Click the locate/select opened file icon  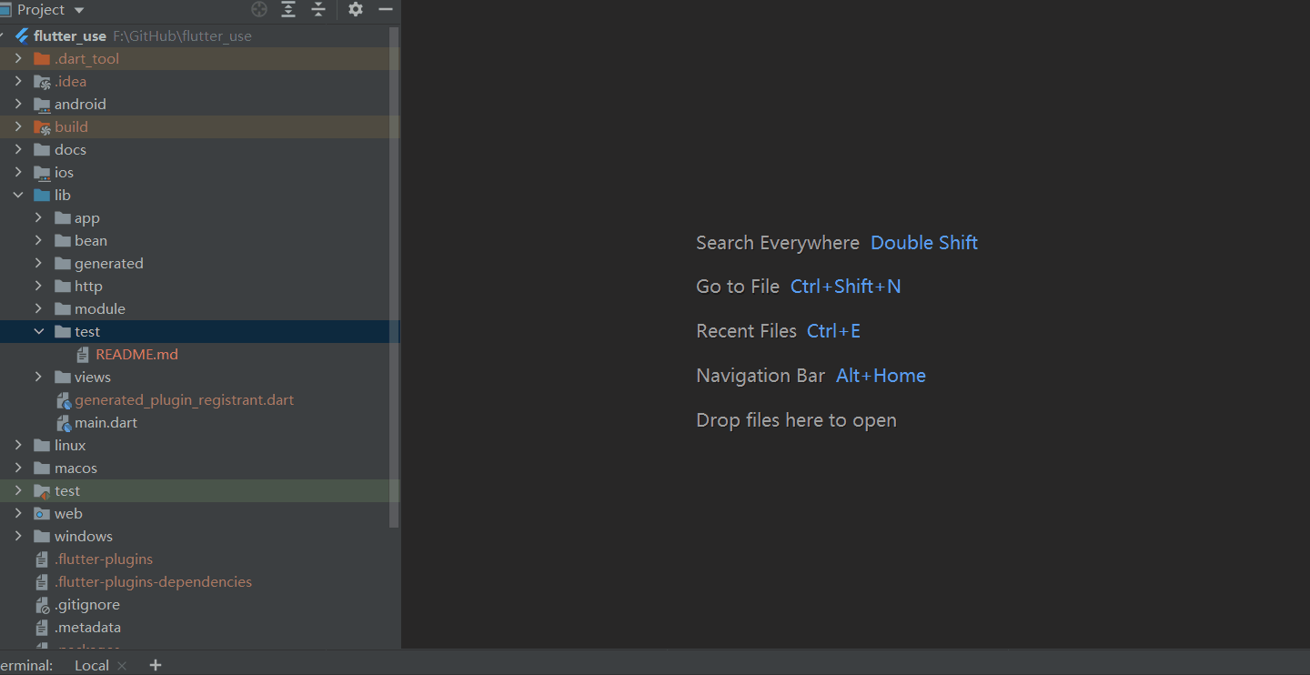click(x=259, y=9)
